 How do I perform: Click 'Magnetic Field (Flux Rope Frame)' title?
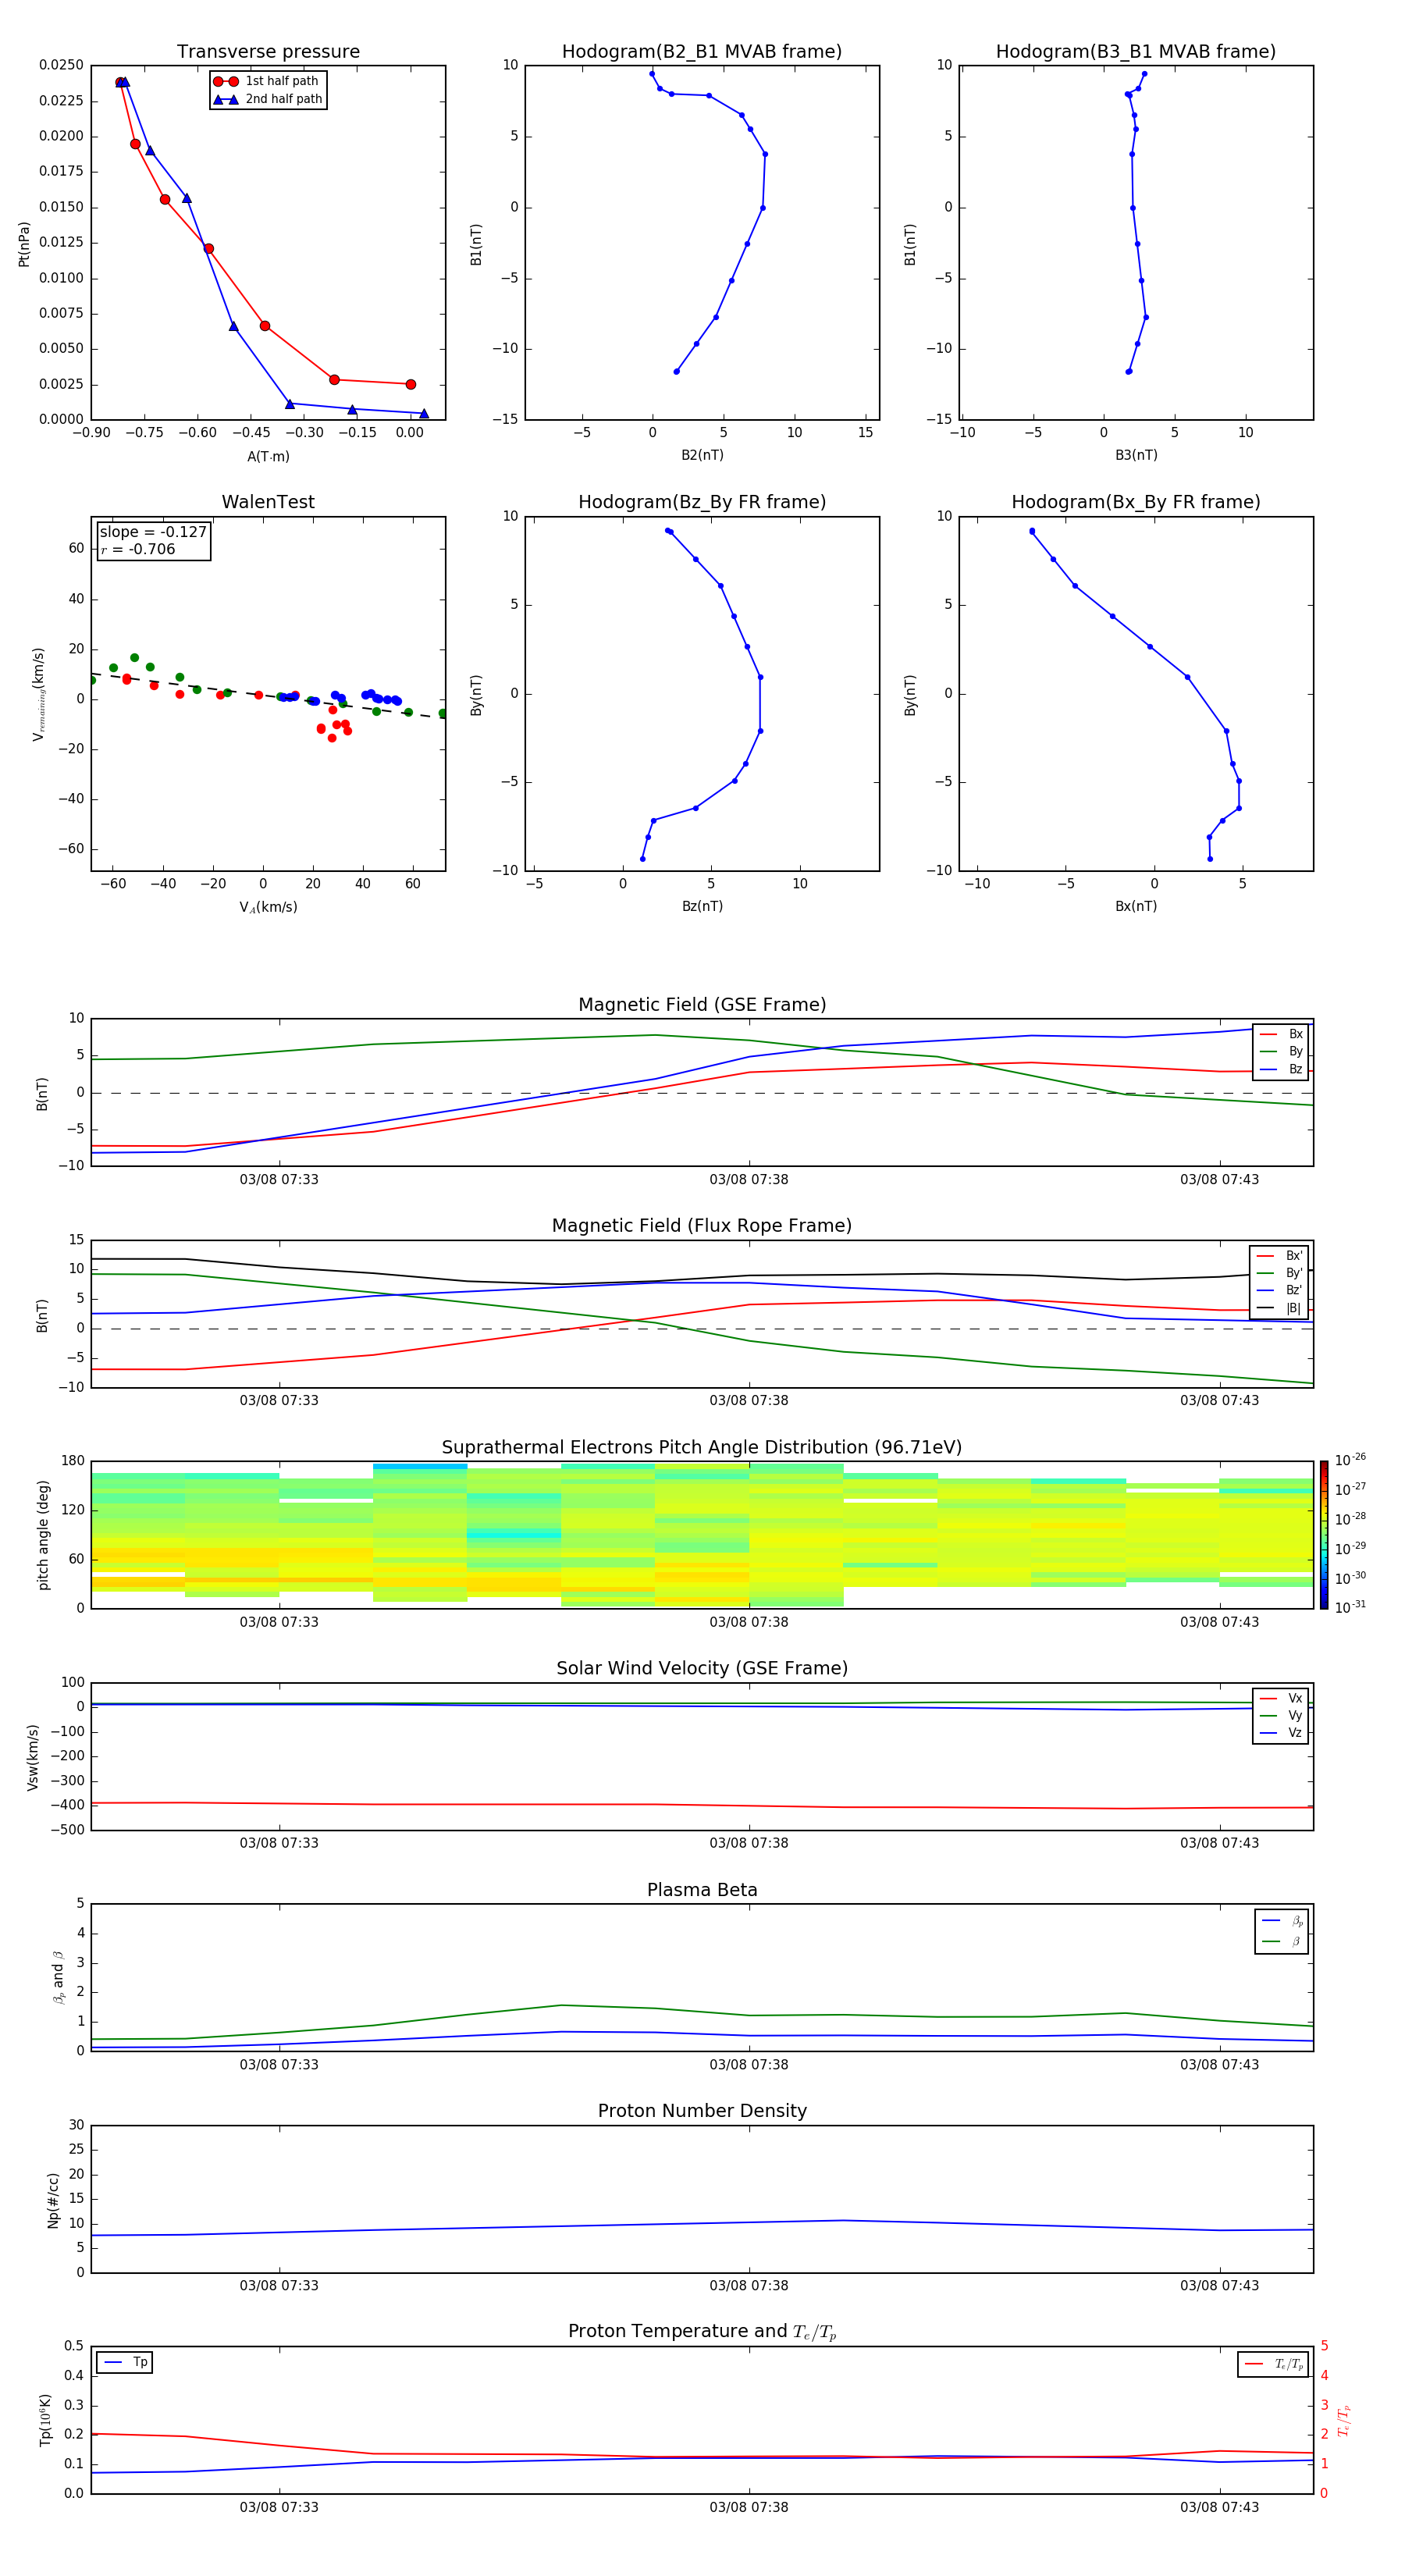click(702, 1226)
